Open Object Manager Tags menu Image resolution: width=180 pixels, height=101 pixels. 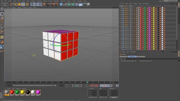pos(140,4)
